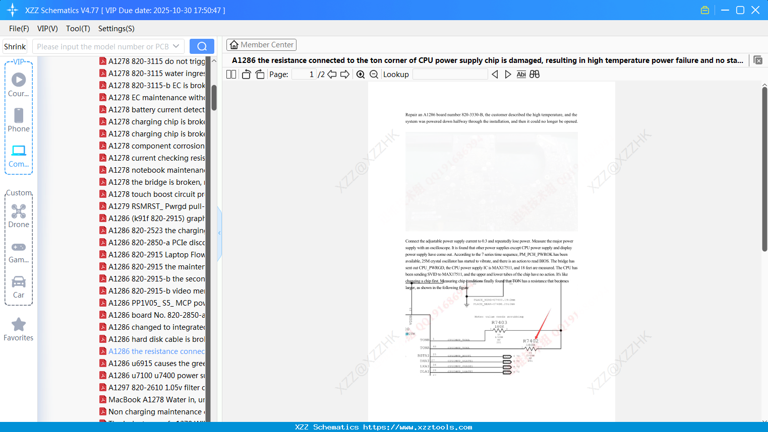
Task: Open A1286 820-2915-b video memory file
Action: 152,291
